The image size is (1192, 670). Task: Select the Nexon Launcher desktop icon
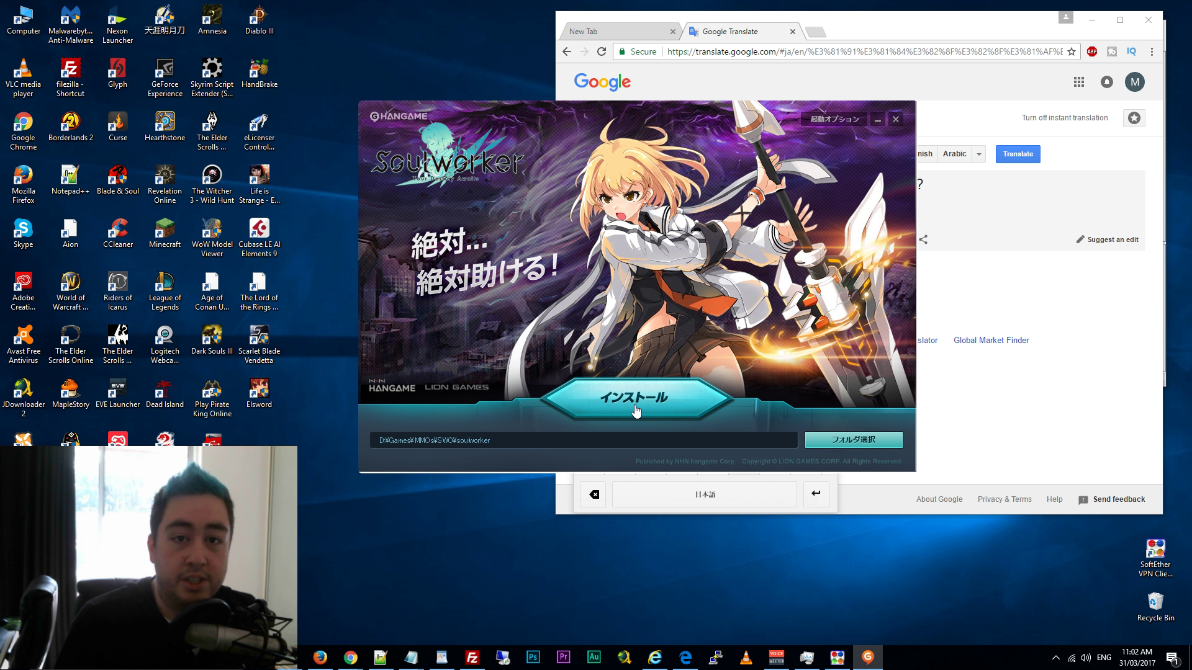pos(117,25)
